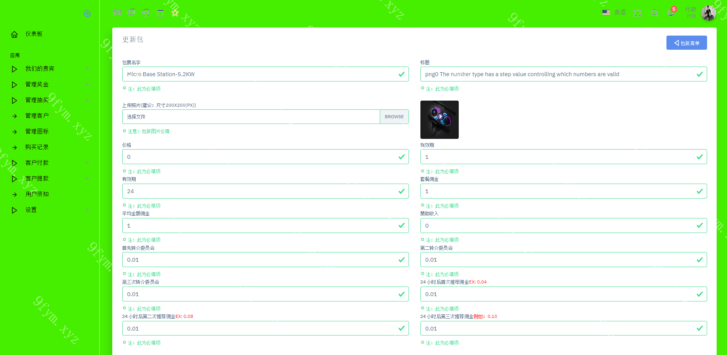The image size is (727, 355).
Task: Open 管理图标 menu item
Action: [x=37, y=131]
